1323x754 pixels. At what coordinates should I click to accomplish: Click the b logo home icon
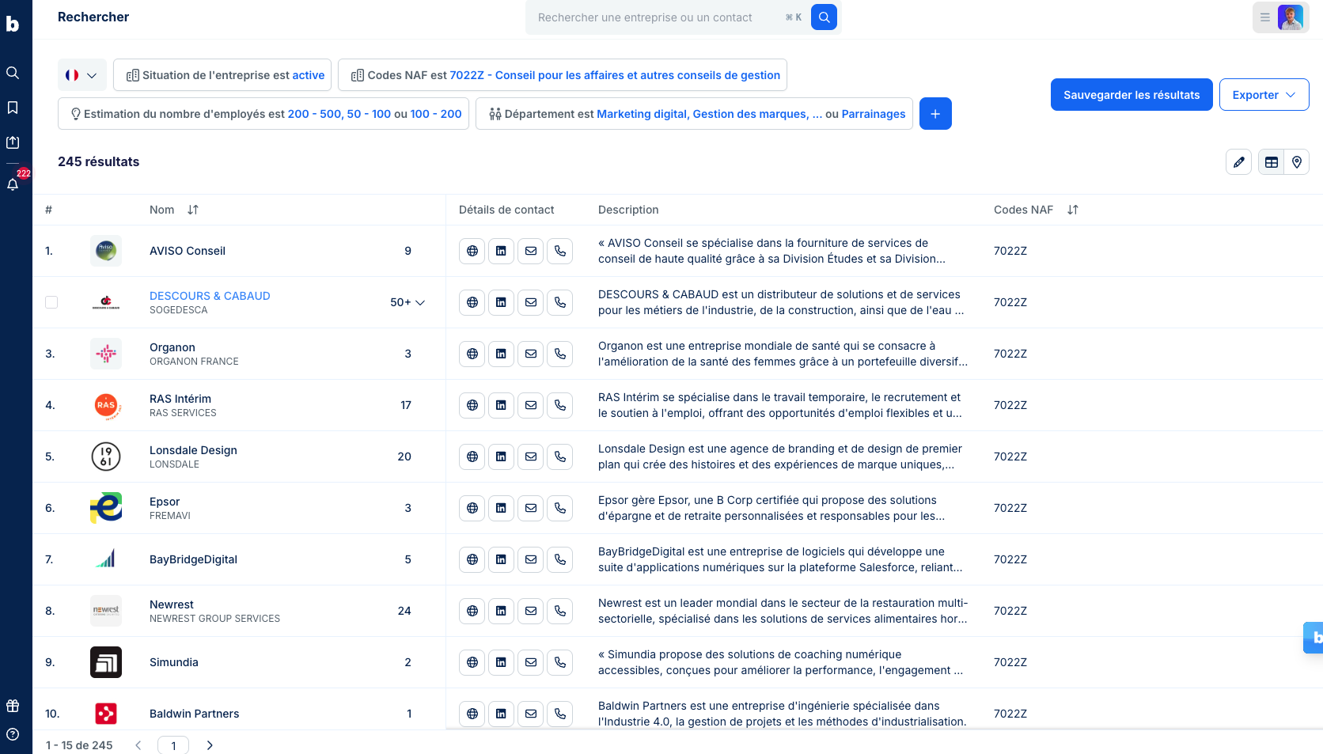coord(13,24)
